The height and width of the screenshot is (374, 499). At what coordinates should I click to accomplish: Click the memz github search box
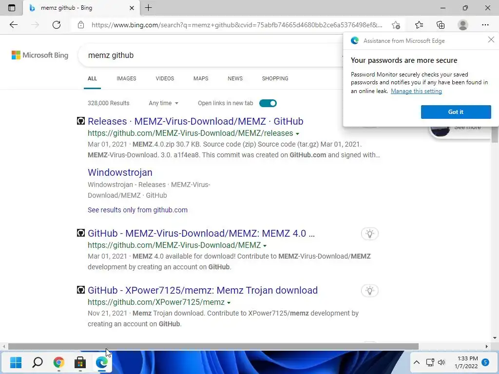coord(210,56)
